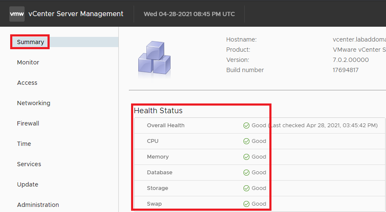Open the Firewall settings

[28, 123]
